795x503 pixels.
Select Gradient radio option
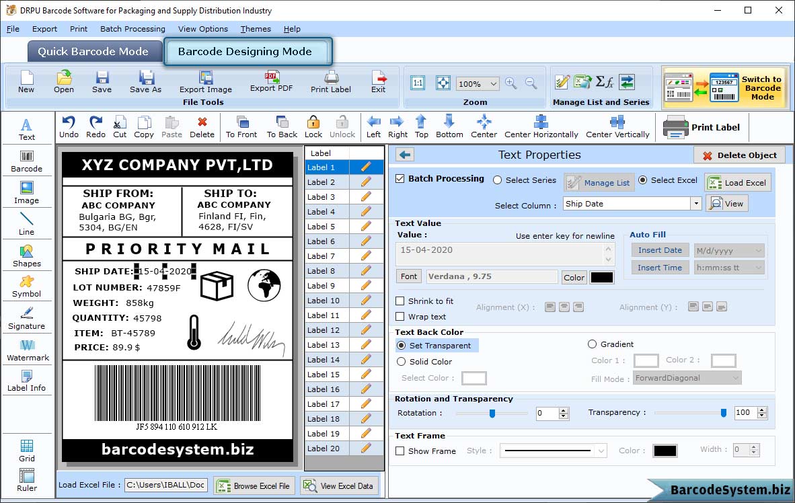tap(592, 344)
